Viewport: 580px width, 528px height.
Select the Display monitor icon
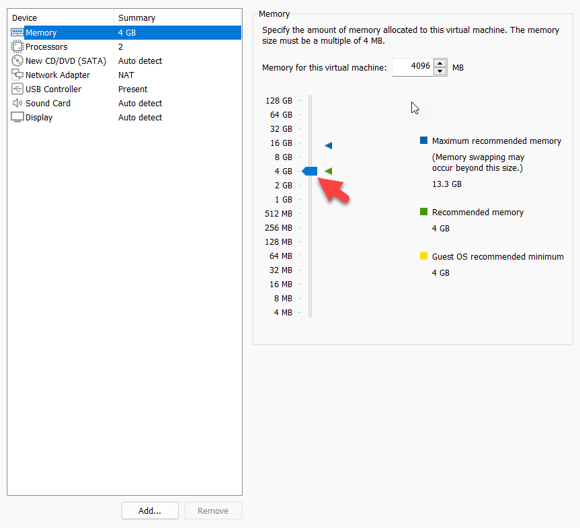[x=17, y=117]
